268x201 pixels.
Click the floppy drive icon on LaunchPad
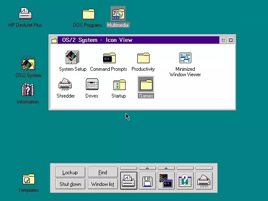147,181
